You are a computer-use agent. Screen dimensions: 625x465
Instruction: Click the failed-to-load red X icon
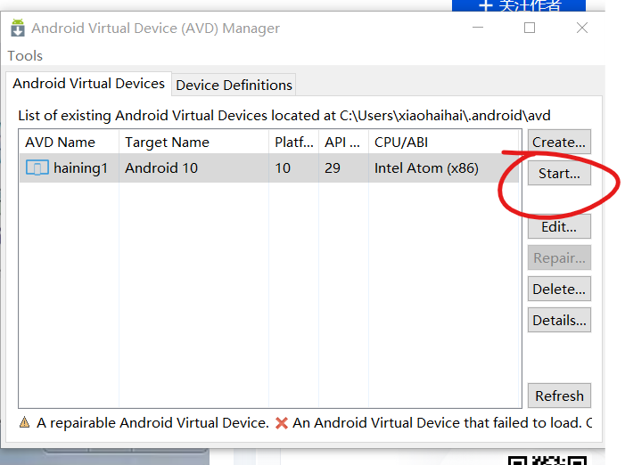pos(282,423)
